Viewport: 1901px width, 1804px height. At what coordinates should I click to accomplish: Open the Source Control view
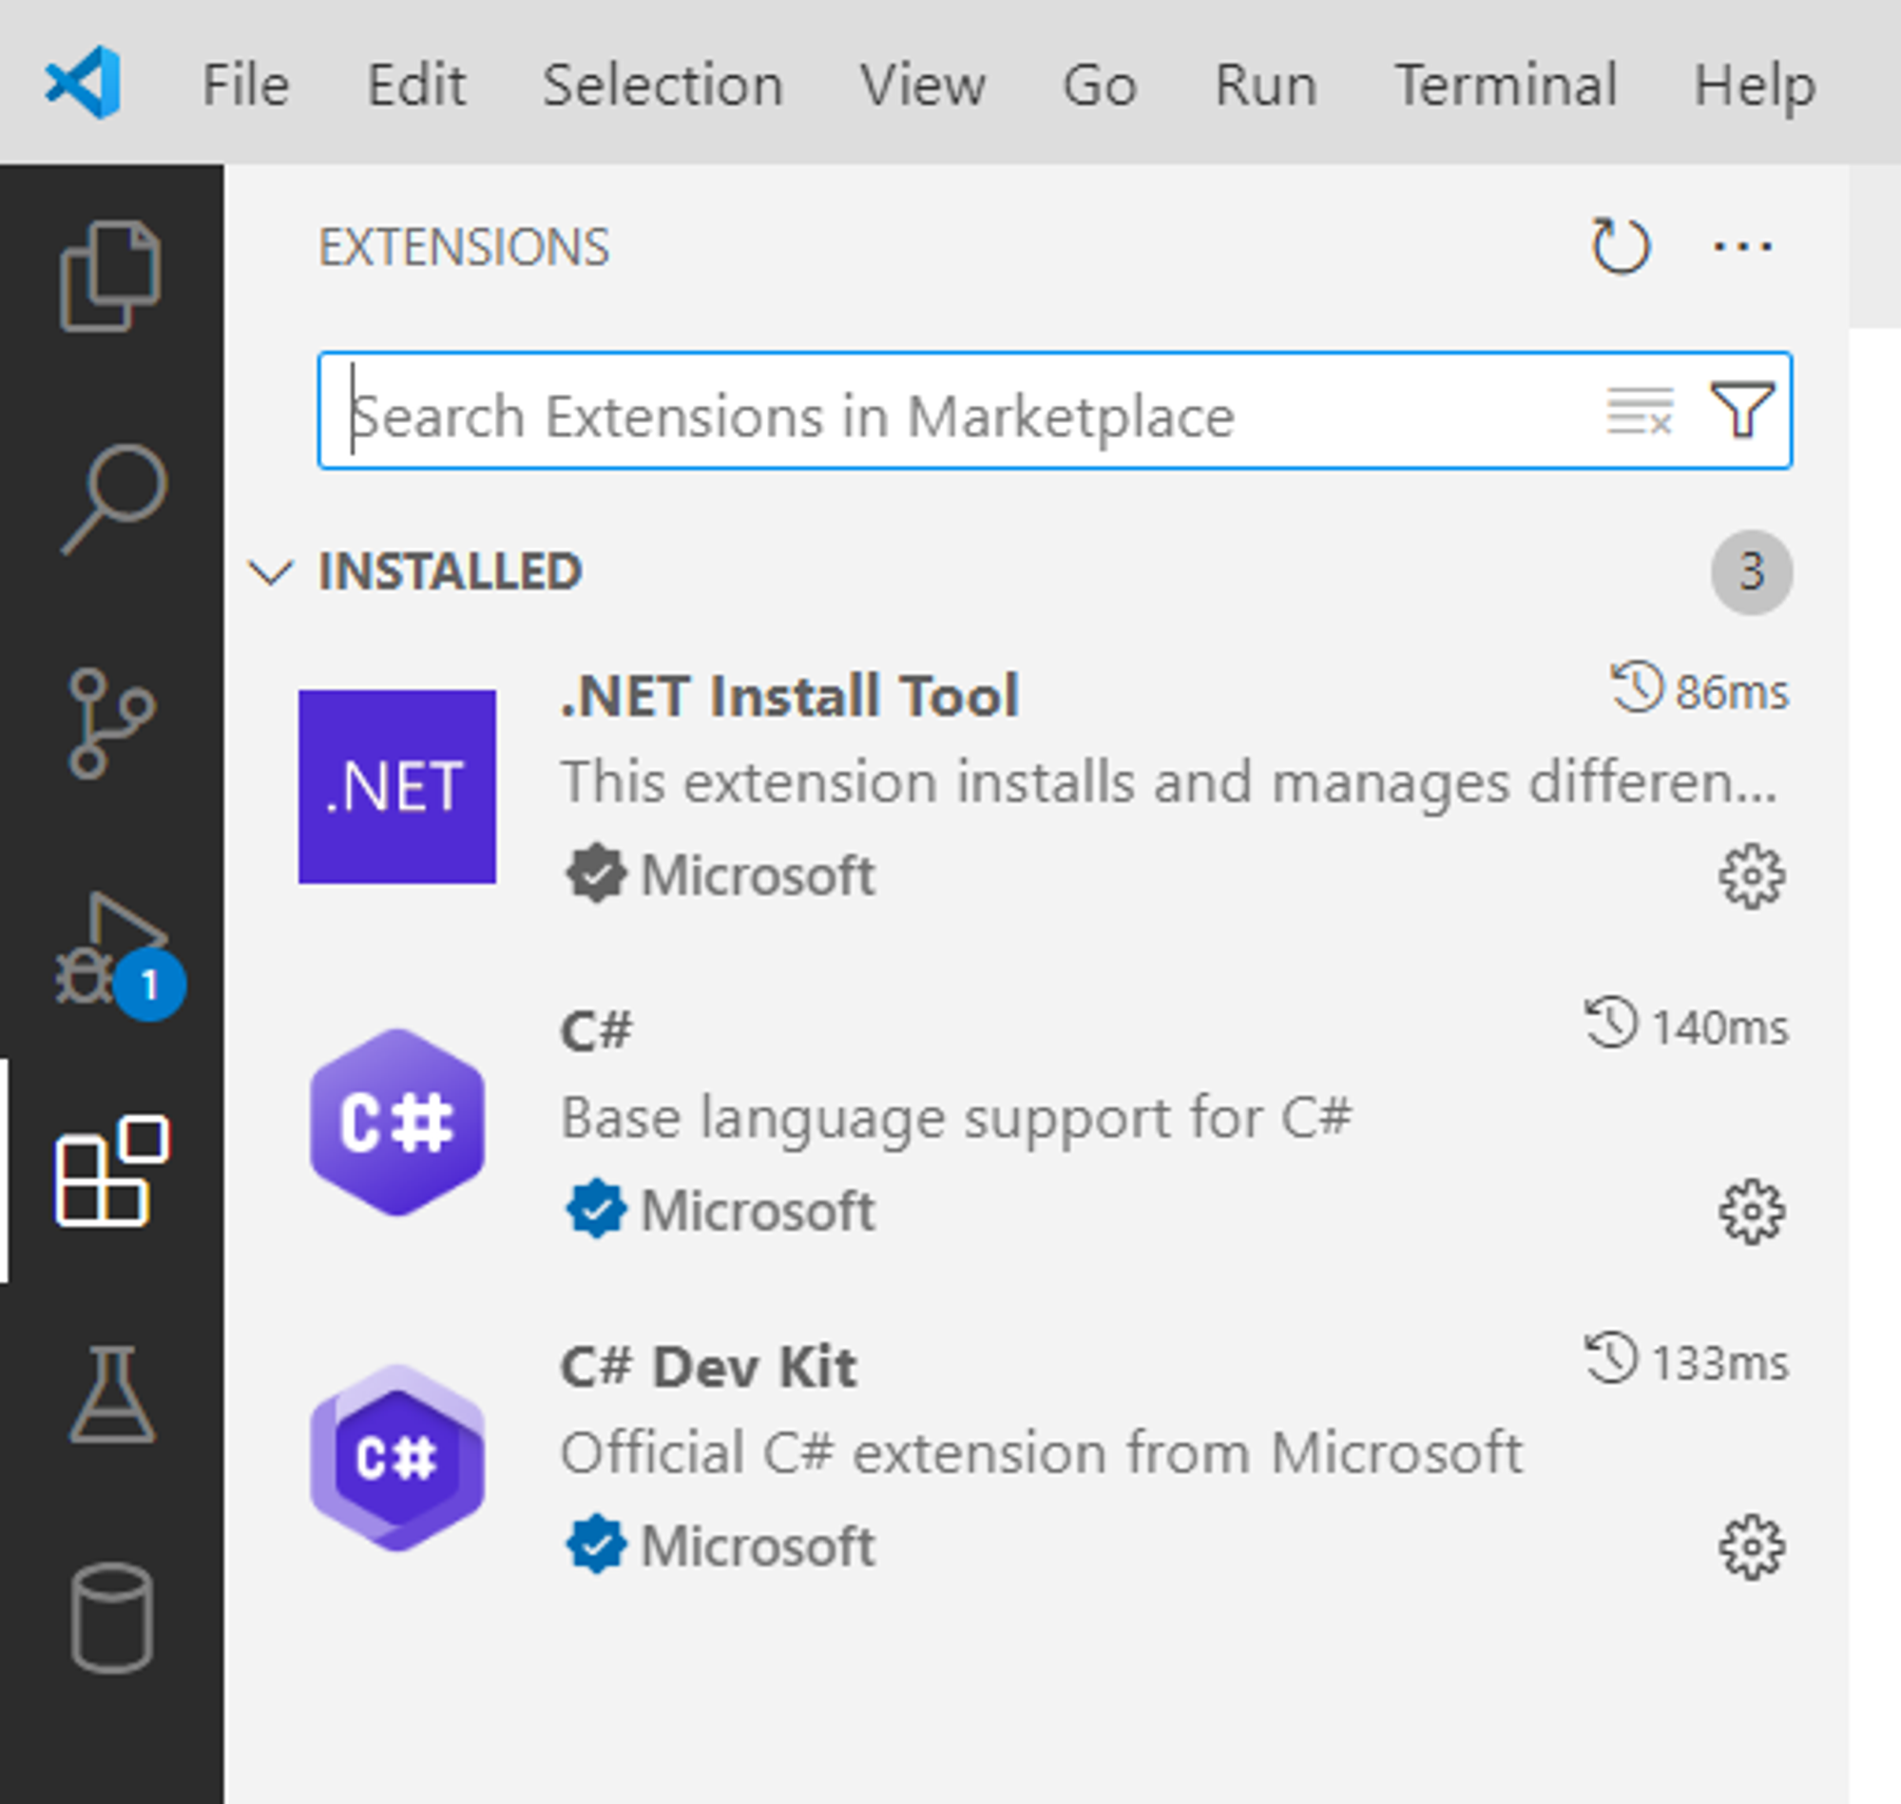111,722
